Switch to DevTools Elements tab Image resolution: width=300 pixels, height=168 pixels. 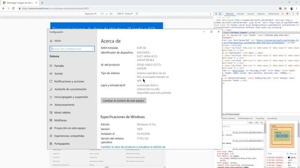click(229, 14)
